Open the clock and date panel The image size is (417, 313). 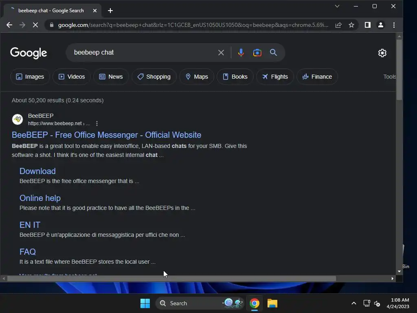tap(398, 303)
